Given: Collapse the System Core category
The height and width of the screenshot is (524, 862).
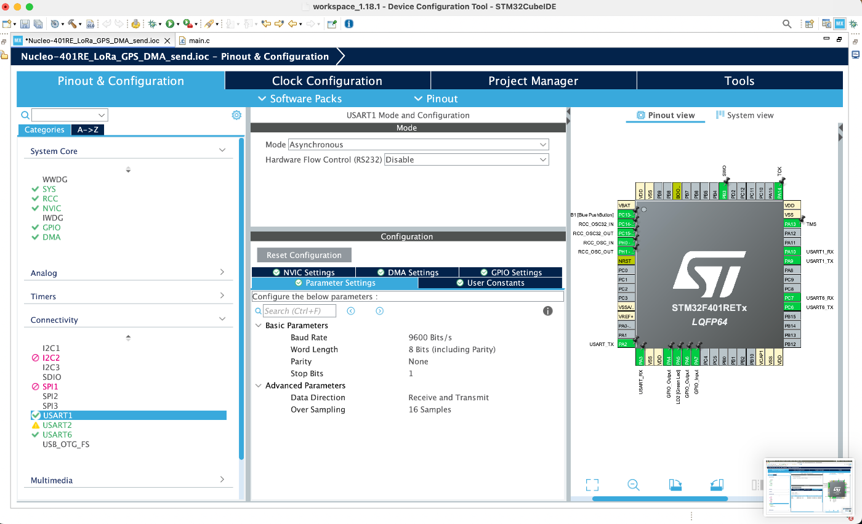Looking at the screenshot, I should [222, 150].
